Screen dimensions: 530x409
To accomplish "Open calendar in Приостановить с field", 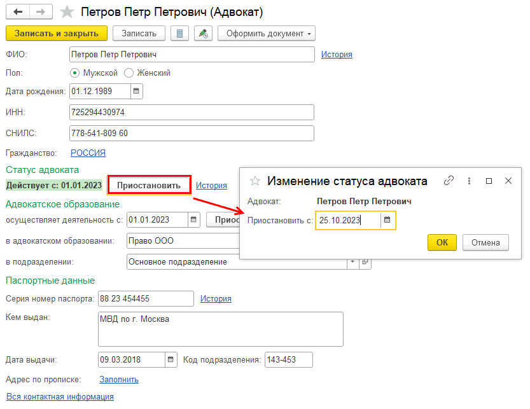I will pyautogui.click(x=387, y=221).
